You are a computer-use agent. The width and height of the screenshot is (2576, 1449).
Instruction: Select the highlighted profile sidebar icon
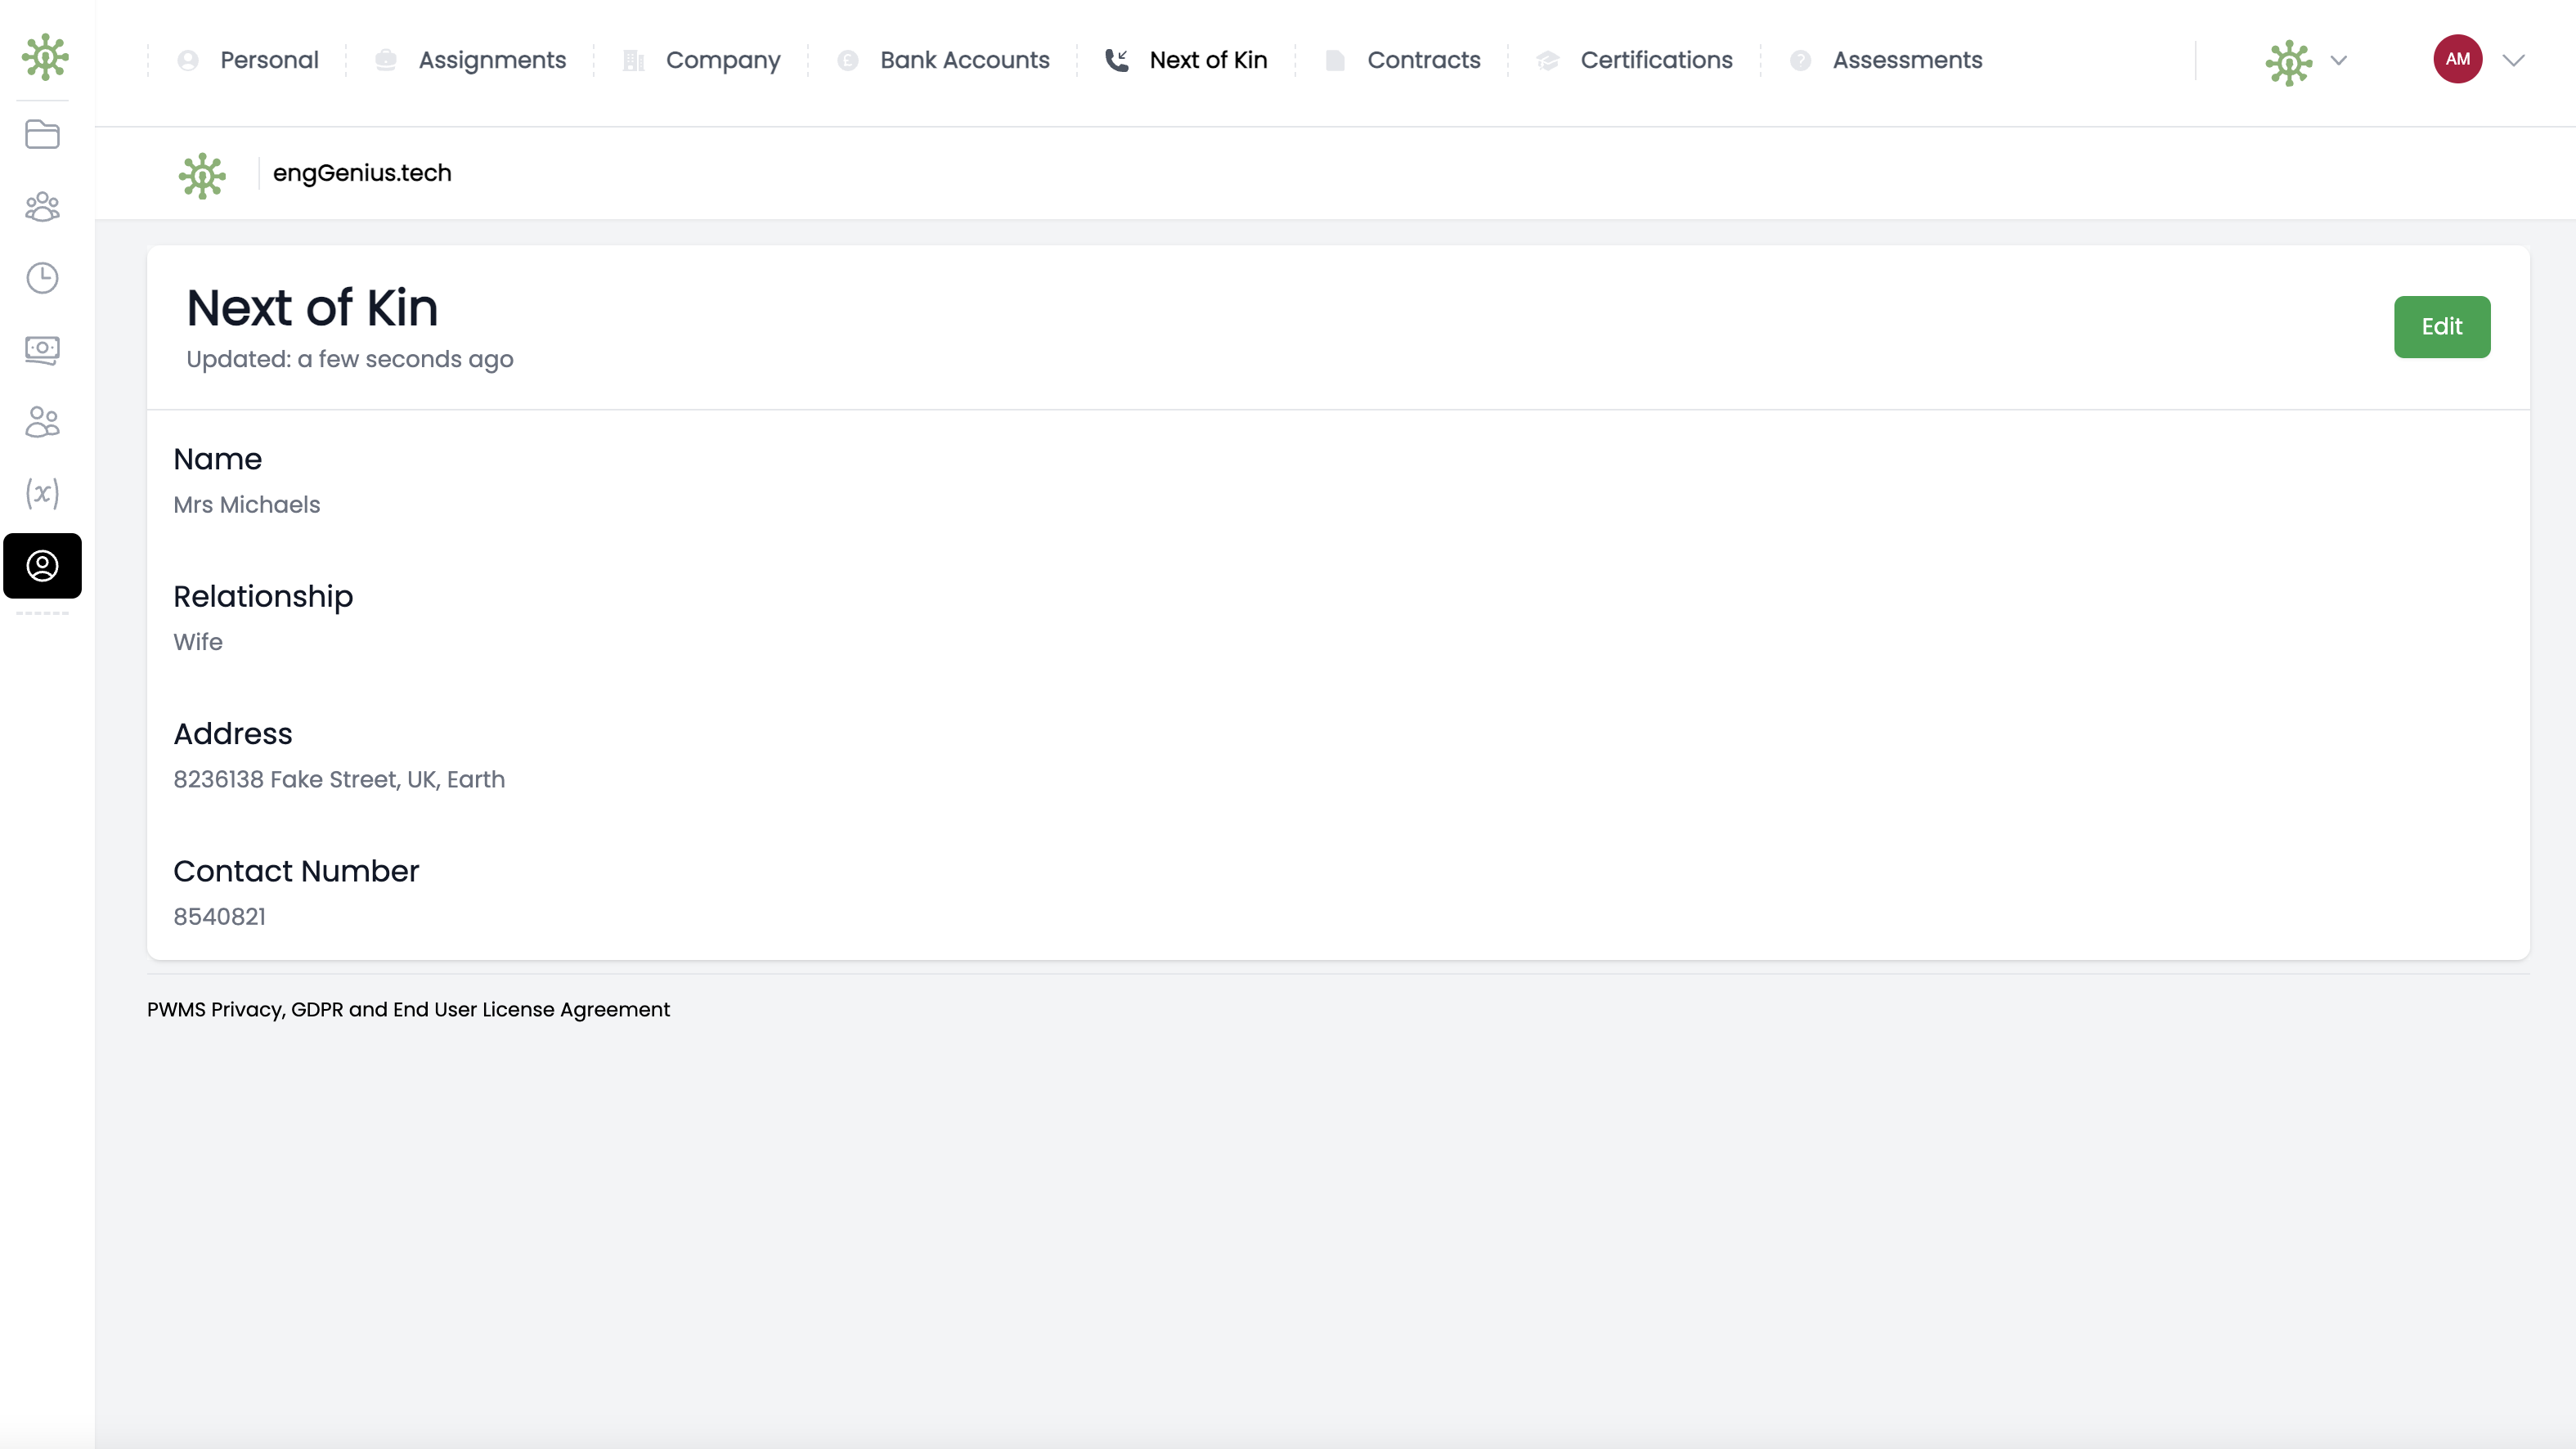click(42, 566)
